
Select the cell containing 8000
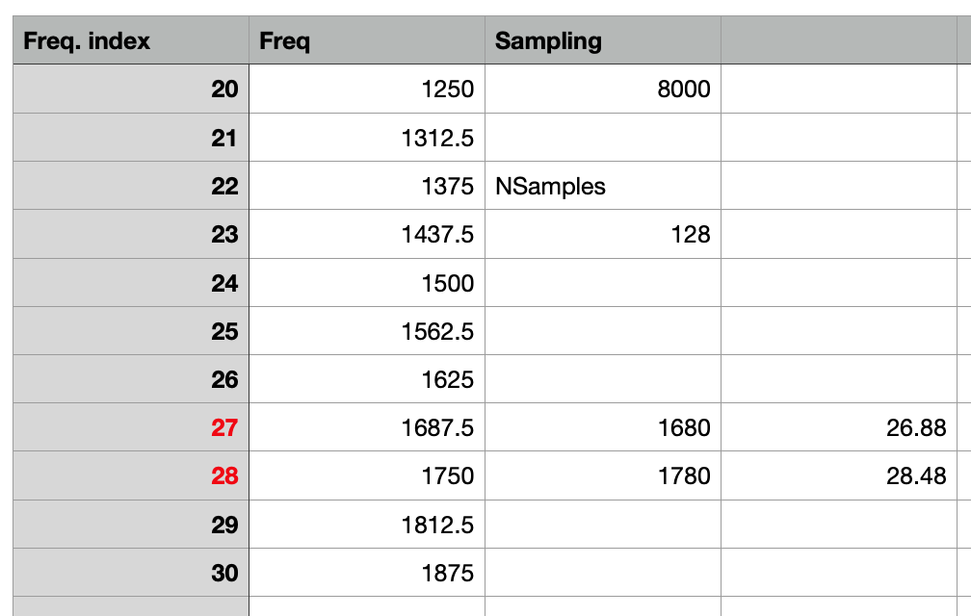(602, 90)
